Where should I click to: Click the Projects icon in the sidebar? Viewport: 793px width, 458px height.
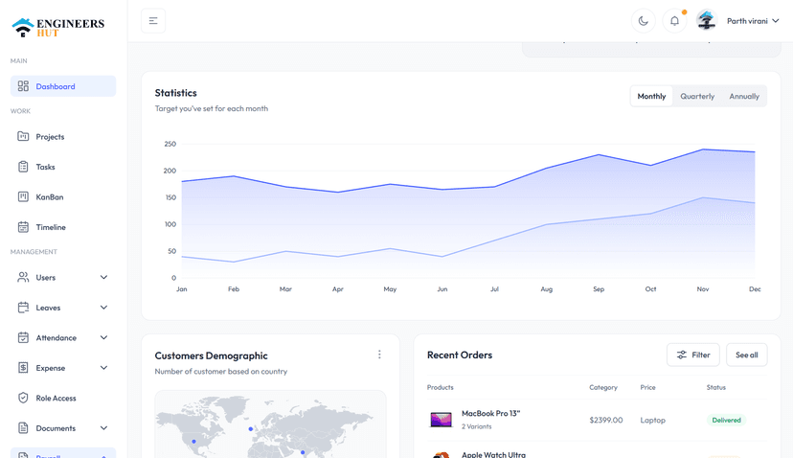pyautogui.click(x=24, y=136)
